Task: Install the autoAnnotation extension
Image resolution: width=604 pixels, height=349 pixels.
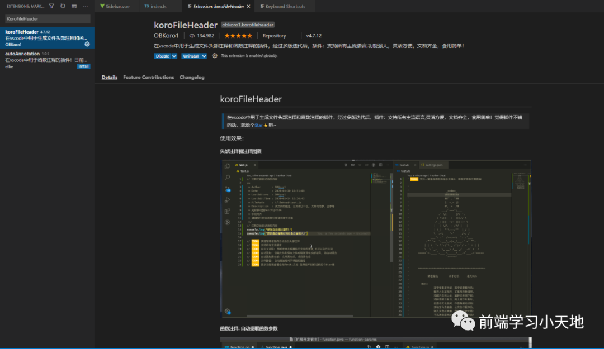Action: pyautogui.click(x=83, y=66)
